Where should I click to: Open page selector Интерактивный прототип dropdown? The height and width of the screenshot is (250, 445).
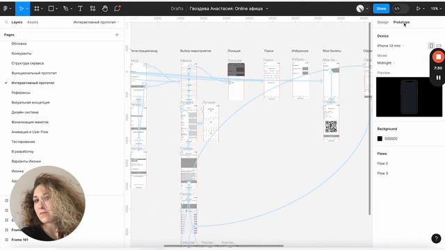[96, 22]
